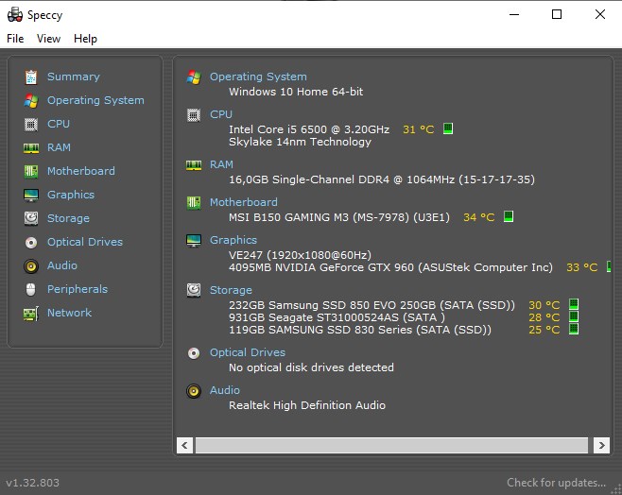Image resolution: width=622 pixels, height=495 pixels.
Task: Click the motherboard temperature indicator next to 34 °C
Action: tap(509, 216)
